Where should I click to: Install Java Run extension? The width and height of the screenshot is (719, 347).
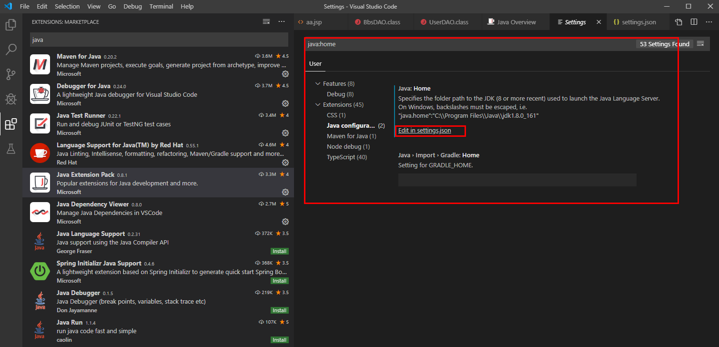pos(280,340)
